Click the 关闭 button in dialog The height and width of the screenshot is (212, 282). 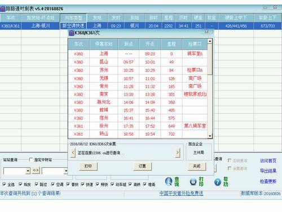pos(197,166)
